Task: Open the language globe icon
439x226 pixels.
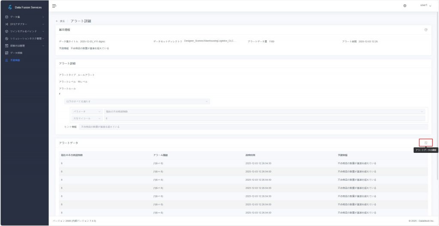Action: coord(405,6)
